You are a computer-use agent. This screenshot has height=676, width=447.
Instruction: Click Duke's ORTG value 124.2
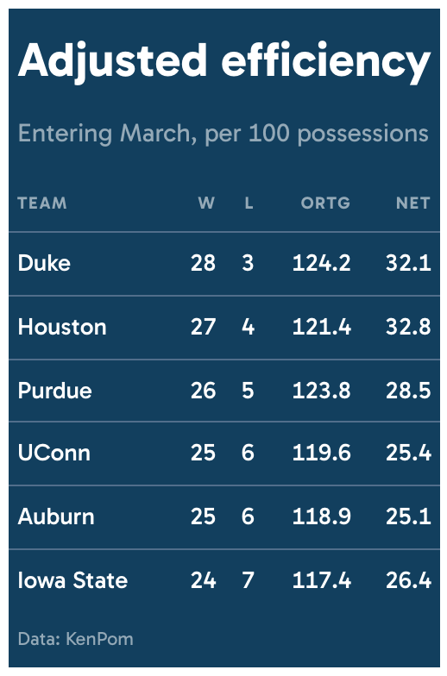pyautogui.click(x=322, y=263)
